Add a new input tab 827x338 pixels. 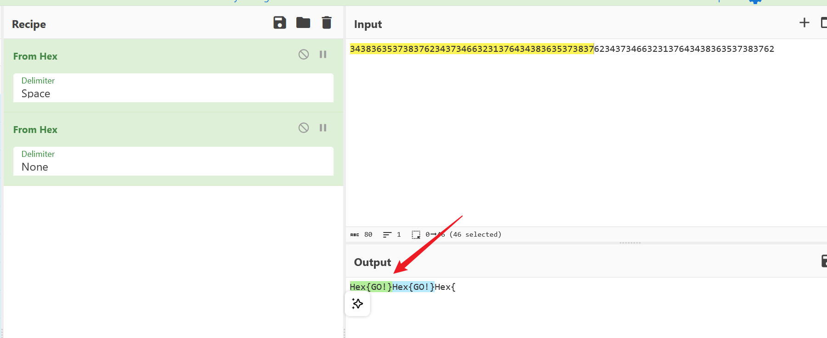pyautogui.click(x=804, y=22)
